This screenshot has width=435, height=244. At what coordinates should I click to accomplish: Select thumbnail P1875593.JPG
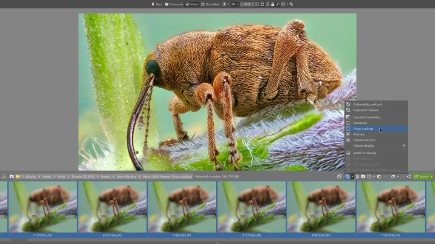(43, 209)
